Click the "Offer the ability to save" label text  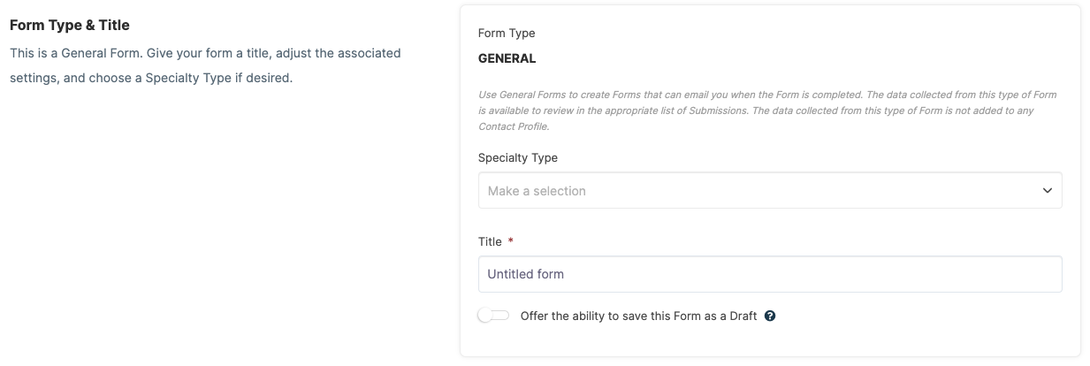[x=589, y=316]
